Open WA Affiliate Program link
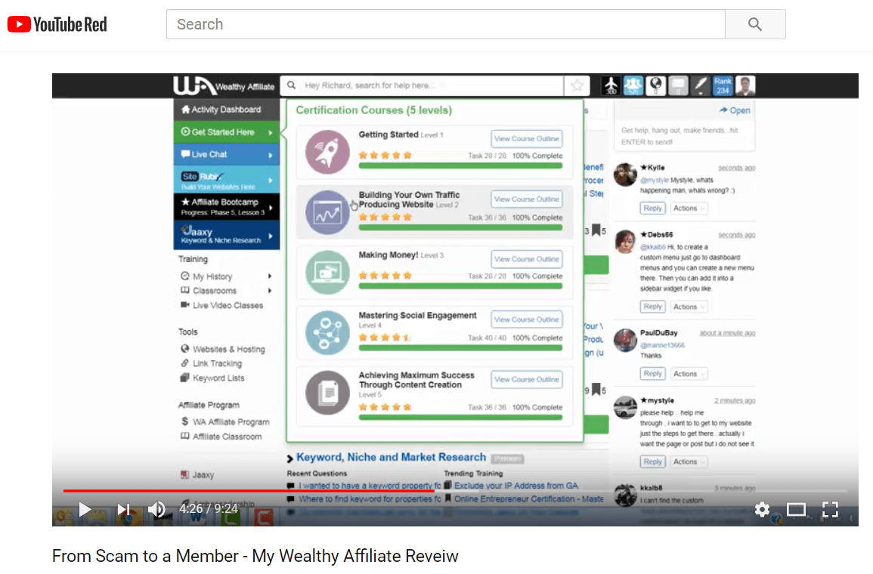The image size is (873, 574). point(225,422)
